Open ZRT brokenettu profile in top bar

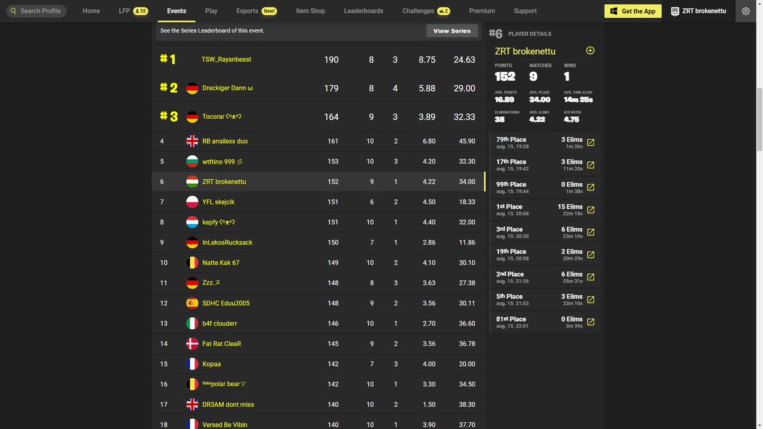coord(698,11)
